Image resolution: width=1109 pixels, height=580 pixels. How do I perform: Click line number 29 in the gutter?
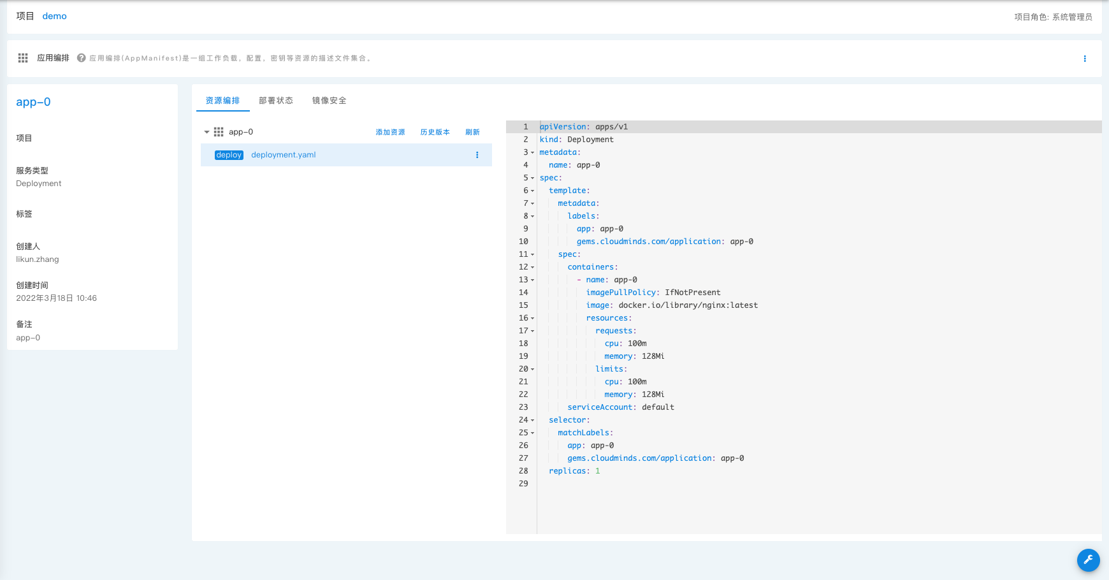click(x=523, y=484)
